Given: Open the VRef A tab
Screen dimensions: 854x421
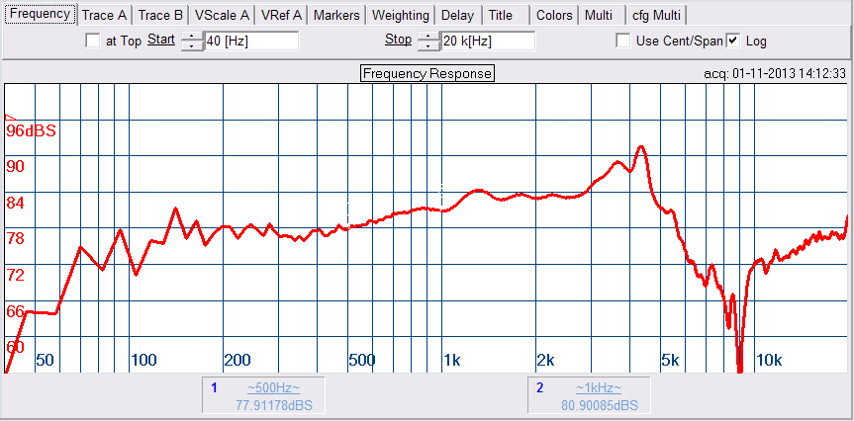Looking at the screenshot, I should 281,15.
